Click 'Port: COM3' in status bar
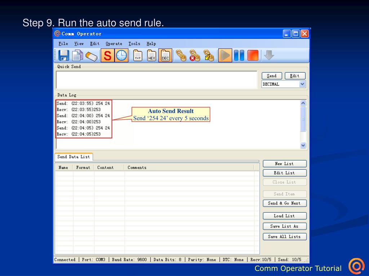Image resolution: width=369 pixels, height=276 pixels. (x=94, y=259)
